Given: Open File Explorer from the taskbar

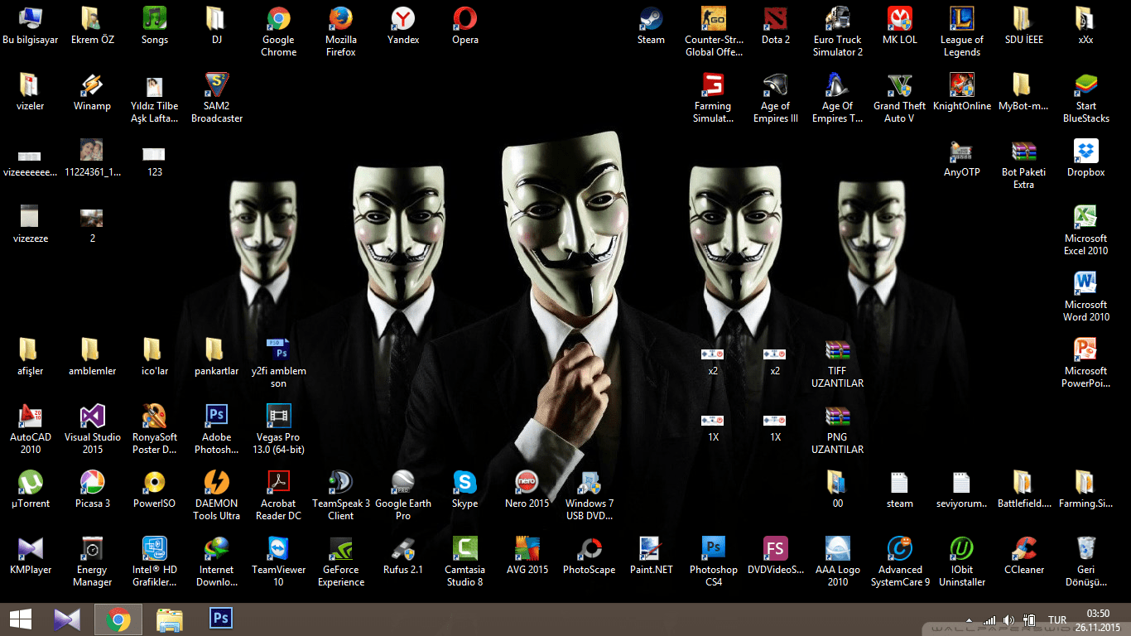Looking at the screenshot, I should (170, 619).
